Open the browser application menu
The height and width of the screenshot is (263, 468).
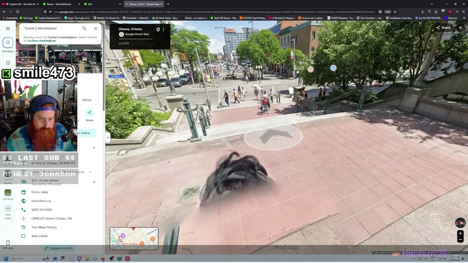463,12
